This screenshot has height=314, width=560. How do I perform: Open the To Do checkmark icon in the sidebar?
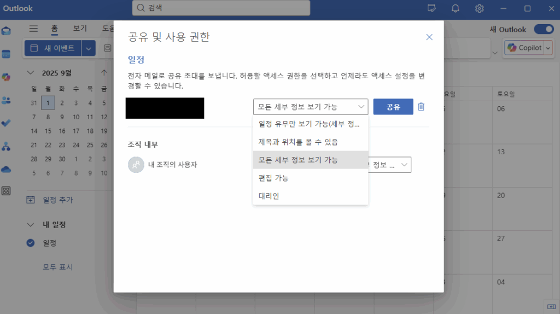click(x=6, y=123)
